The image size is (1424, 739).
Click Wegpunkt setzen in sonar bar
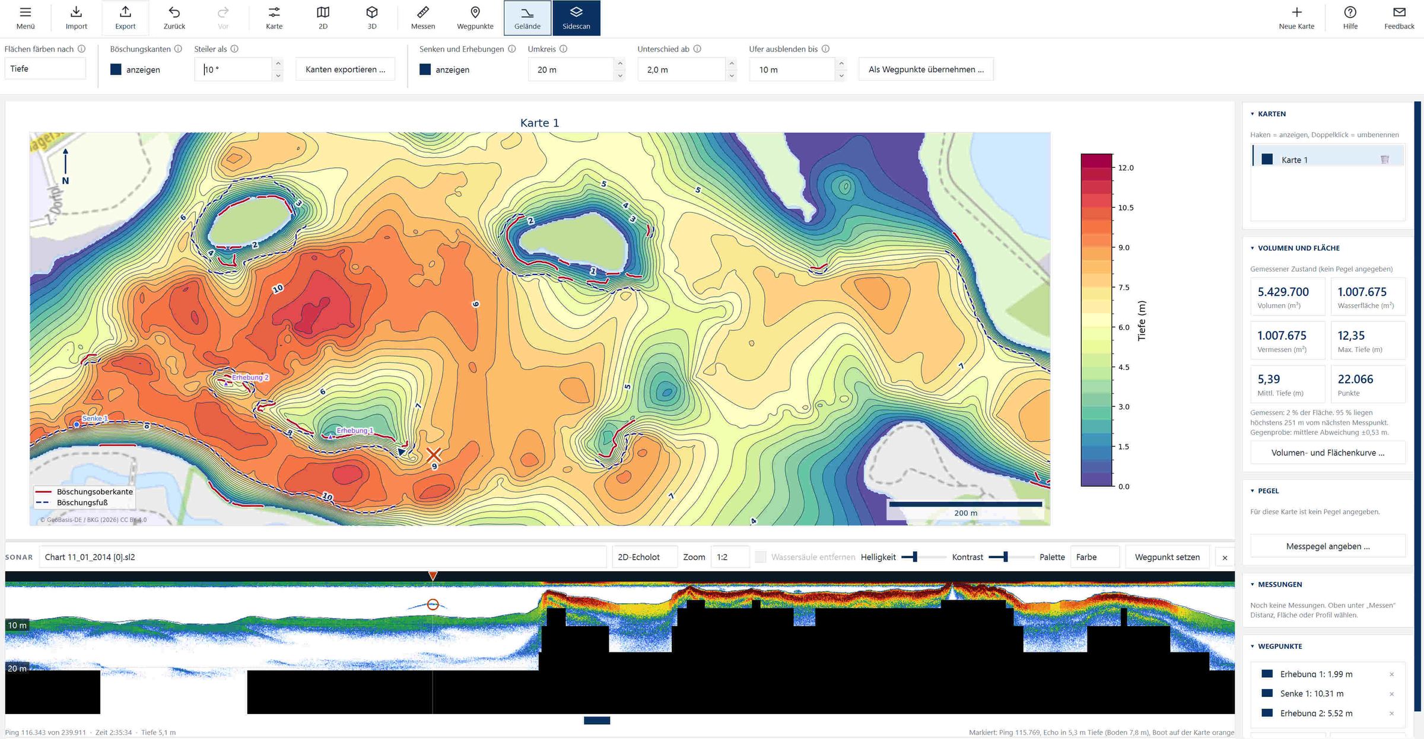(1167, 557)
